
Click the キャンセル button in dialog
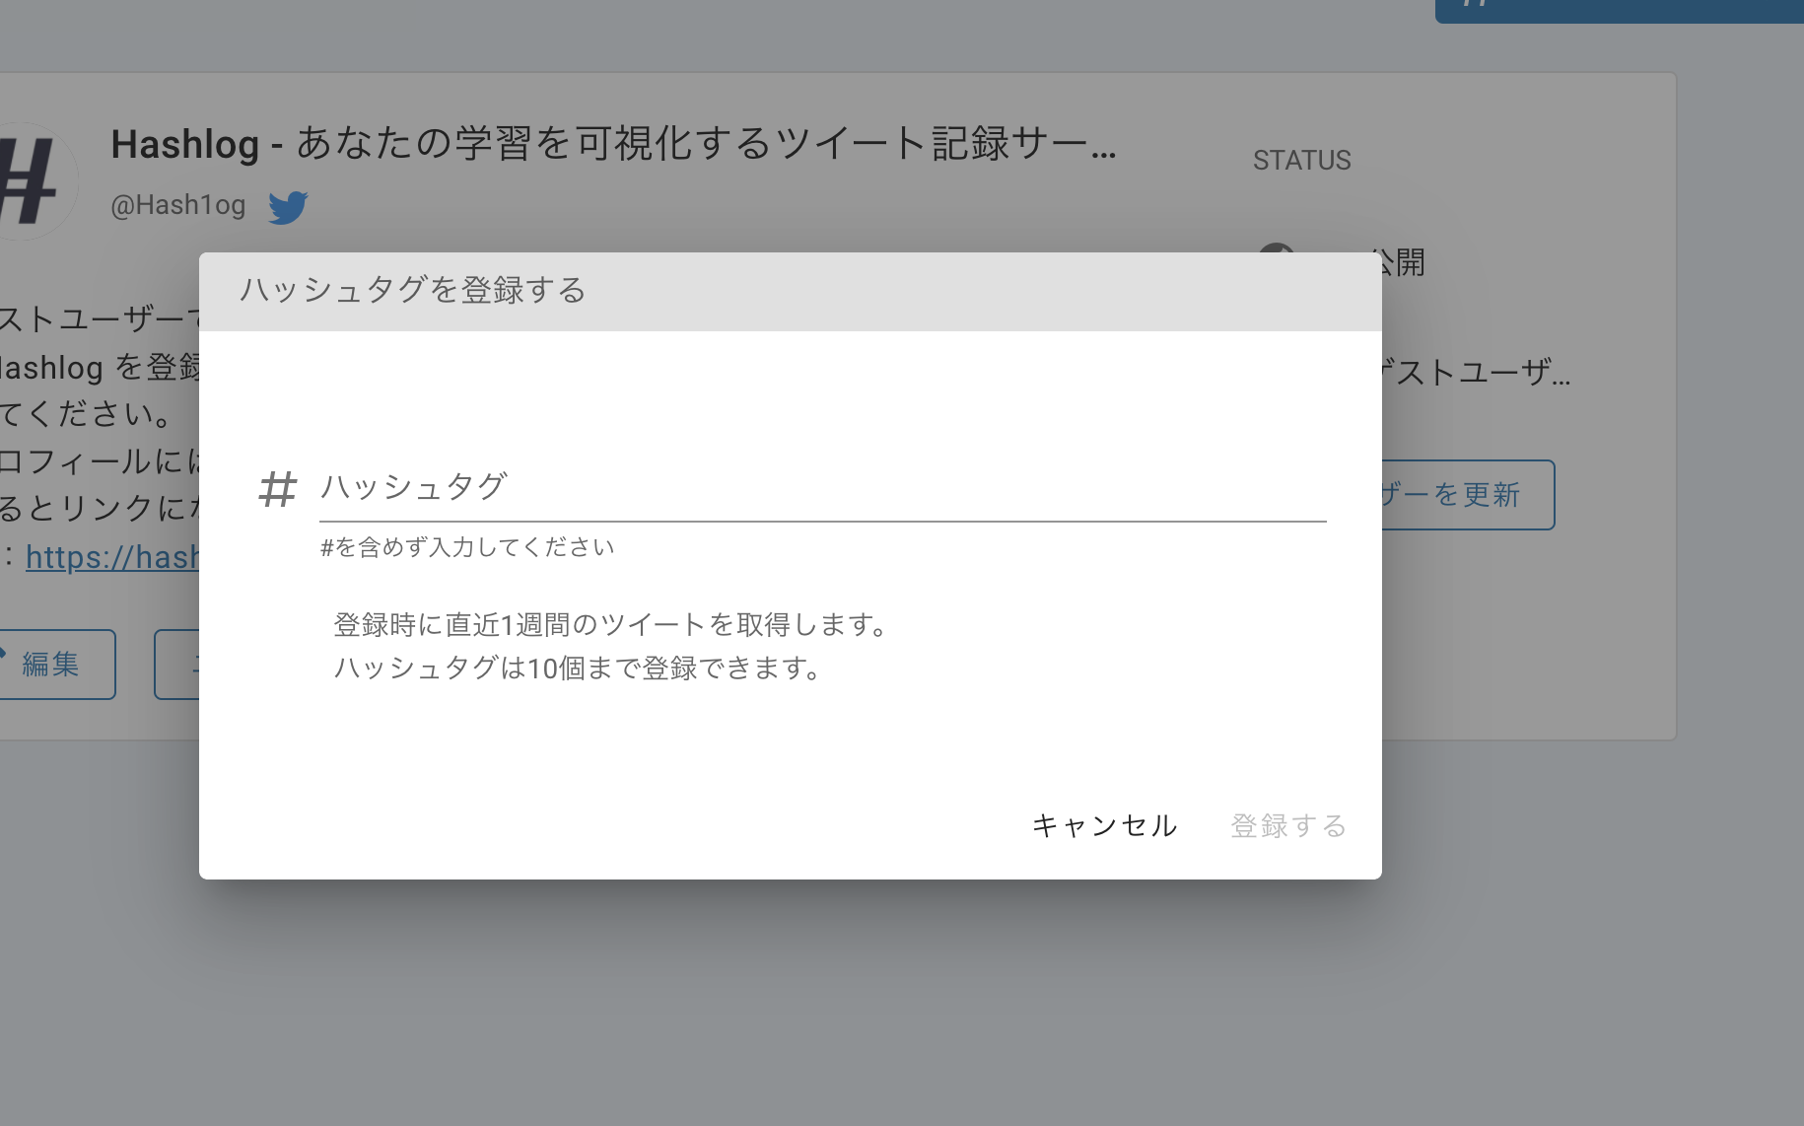click(x=1104, y=825)
